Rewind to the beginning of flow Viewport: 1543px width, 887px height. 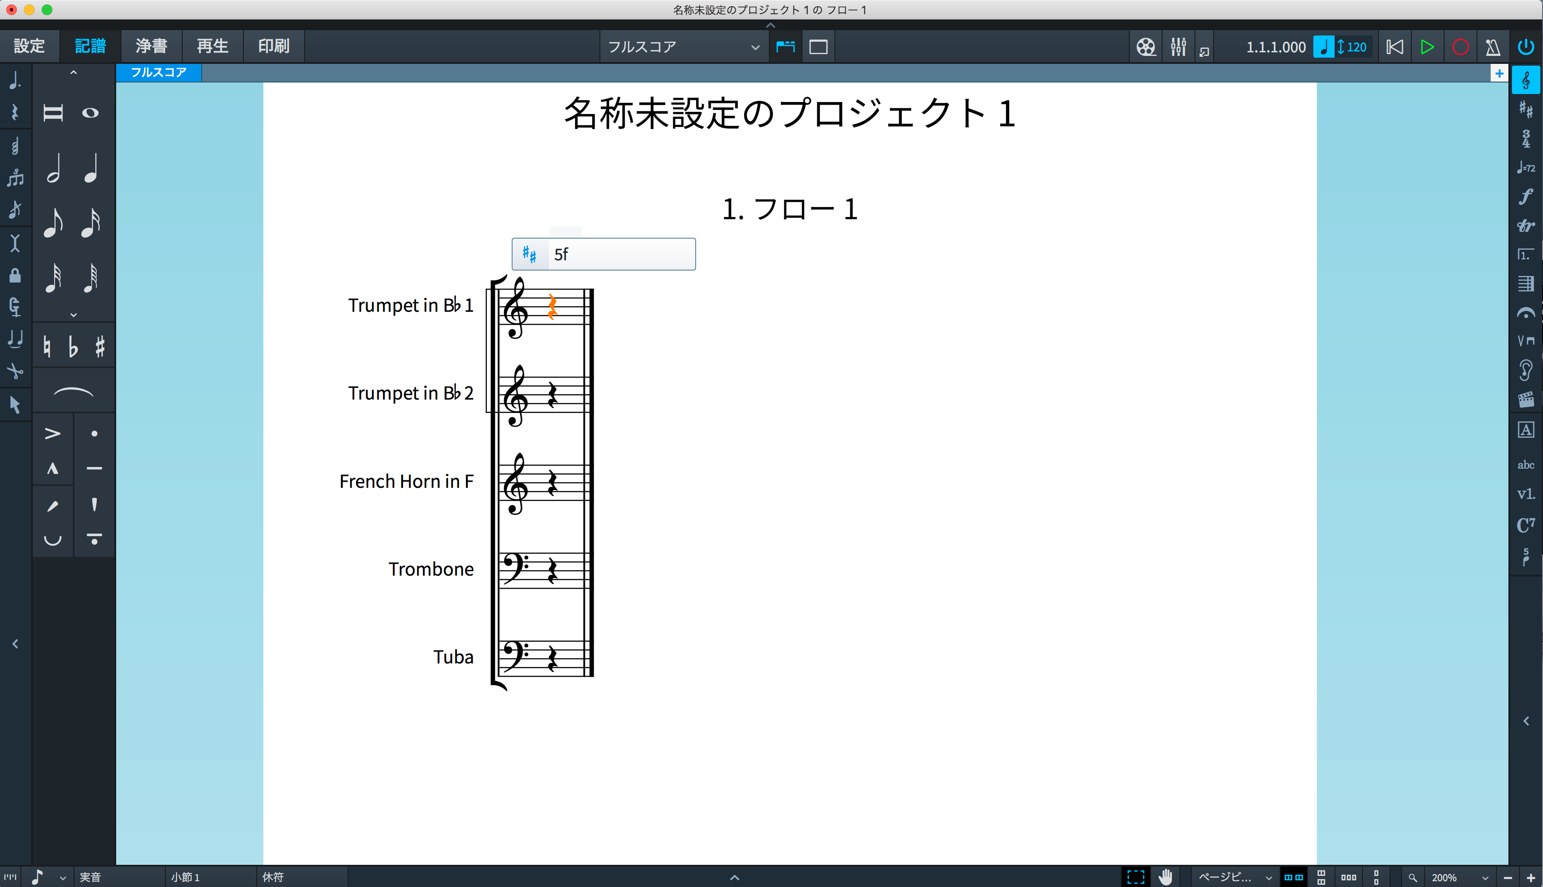tap(1394, 47)
